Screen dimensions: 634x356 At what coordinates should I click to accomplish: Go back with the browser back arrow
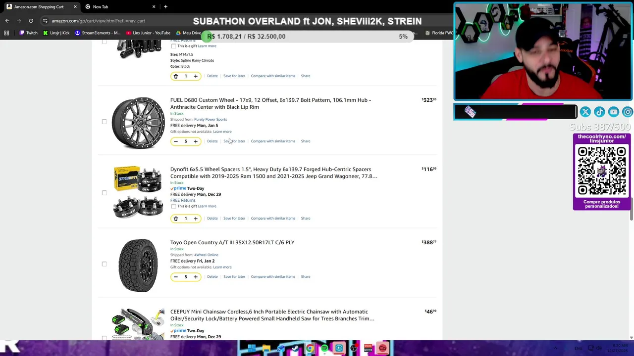coord(7,21)
